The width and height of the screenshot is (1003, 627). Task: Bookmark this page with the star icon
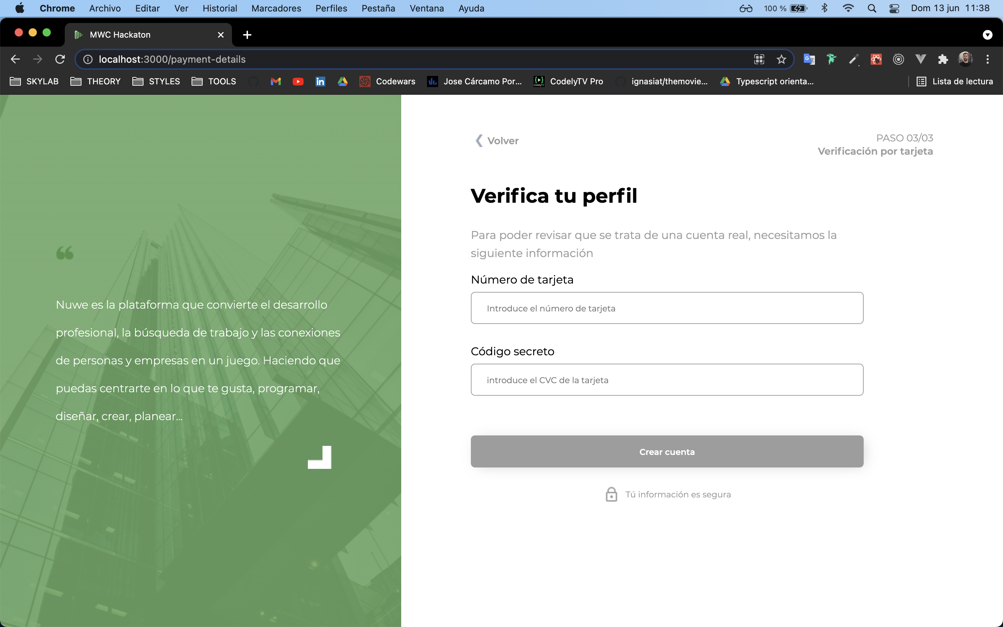coord(781,59)
